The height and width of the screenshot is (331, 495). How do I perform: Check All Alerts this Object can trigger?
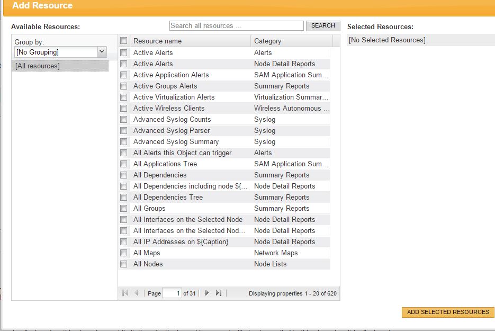124,153
